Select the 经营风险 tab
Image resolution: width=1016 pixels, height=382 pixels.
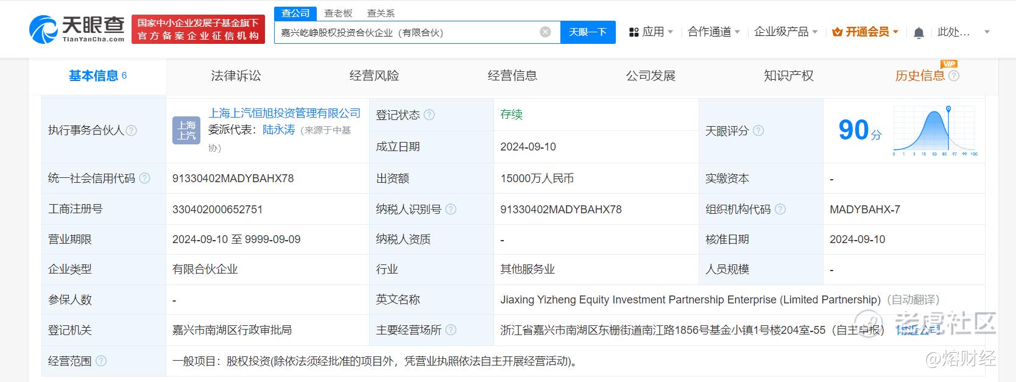pyautogui.click(x=374, y=76)
